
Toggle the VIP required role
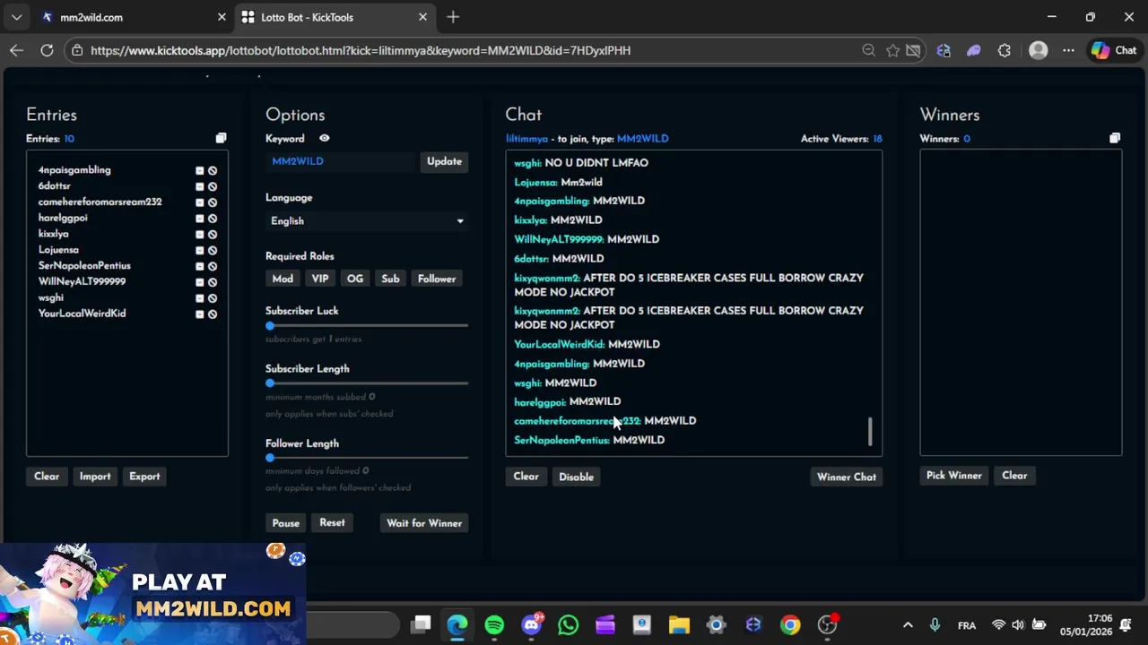(320, 279)
